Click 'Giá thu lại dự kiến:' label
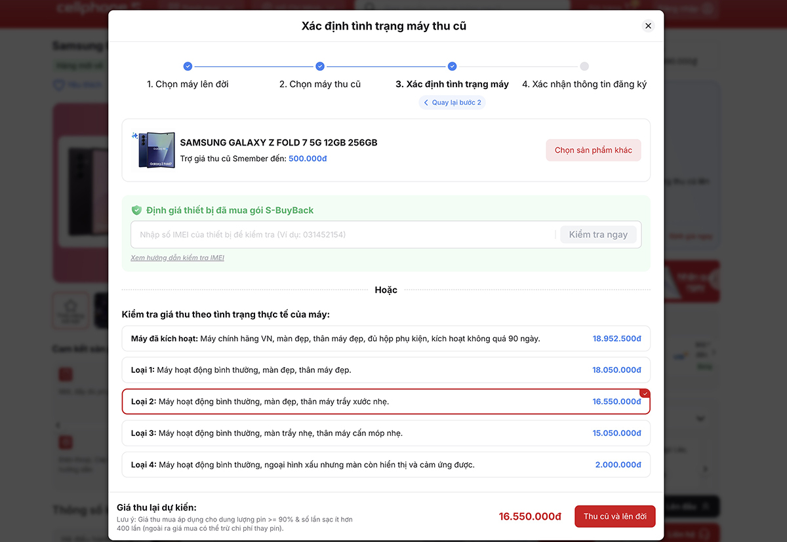The image size is (787, 542). (157, 507)
